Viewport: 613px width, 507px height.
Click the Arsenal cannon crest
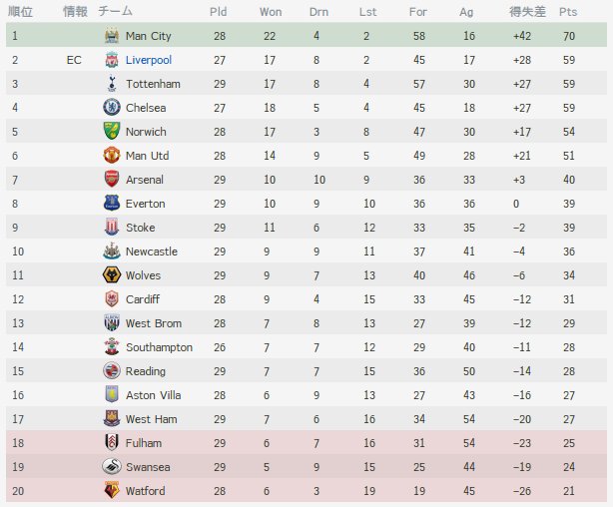click(112, 180)
